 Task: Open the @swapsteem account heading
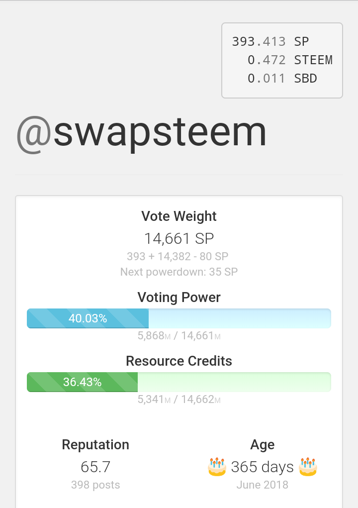142,132
